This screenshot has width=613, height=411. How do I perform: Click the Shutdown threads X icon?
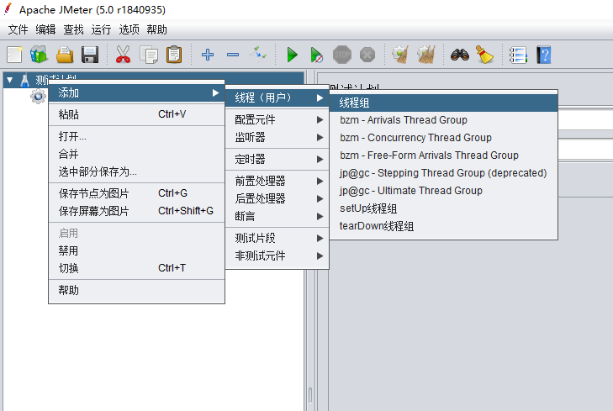tap(367, 55)
